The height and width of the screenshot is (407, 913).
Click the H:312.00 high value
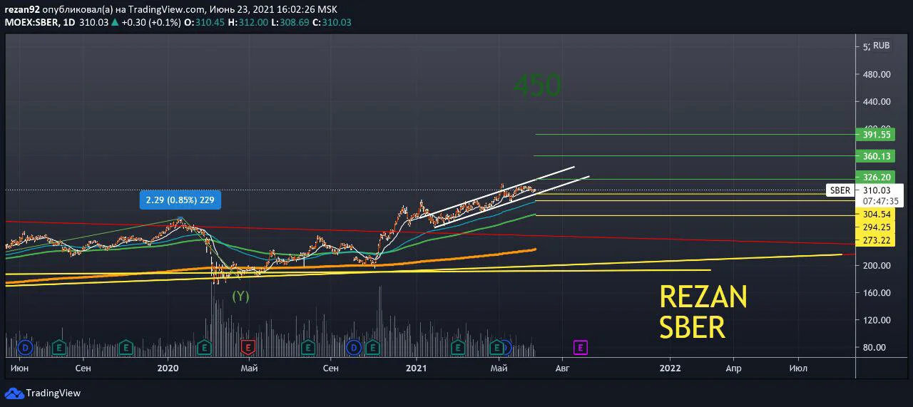click(248, 22)
